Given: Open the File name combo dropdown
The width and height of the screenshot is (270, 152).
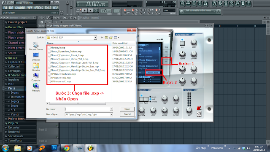Looking at the screenshot, I should pyautogui.click(x=111, y=109).
